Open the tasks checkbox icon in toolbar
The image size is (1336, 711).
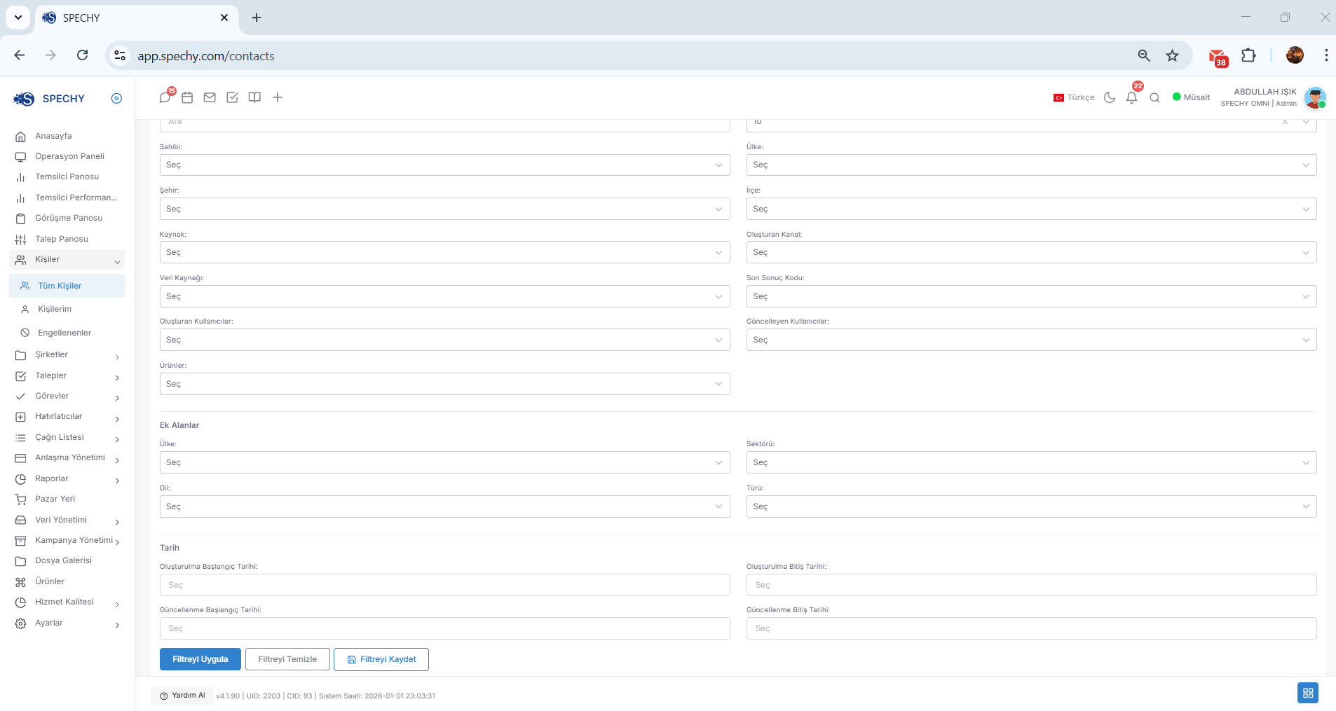[x=232, y=97]
